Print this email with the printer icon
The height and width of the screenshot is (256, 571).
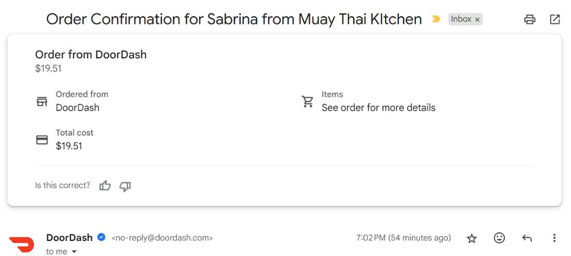(530, 20)
